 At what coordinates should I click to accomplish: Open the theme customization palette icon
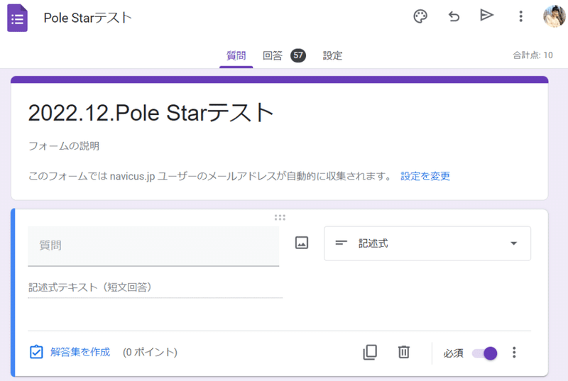click(x=420, y=16)
